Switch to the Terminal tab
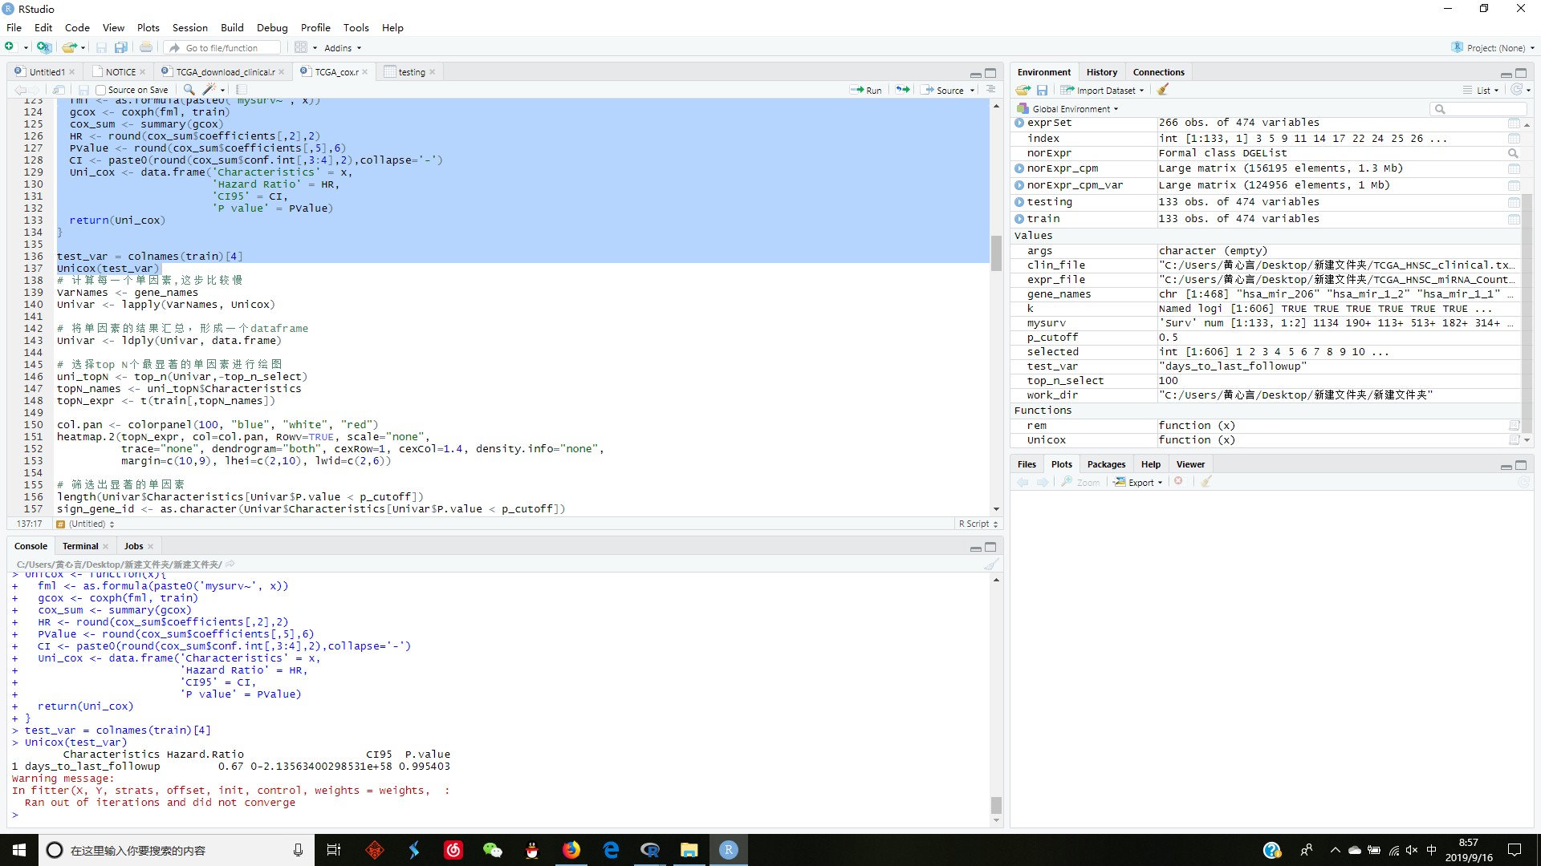 80,544
